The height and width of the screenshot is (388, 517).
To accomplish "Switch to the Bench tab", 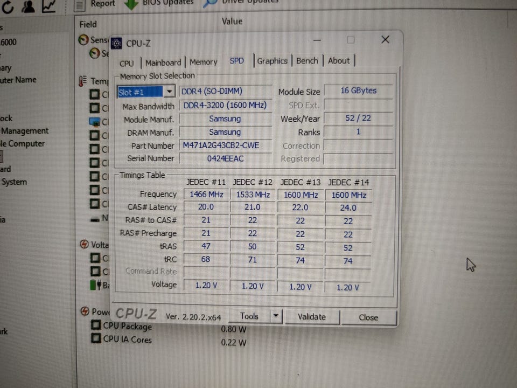I will (x=307, y=61).
